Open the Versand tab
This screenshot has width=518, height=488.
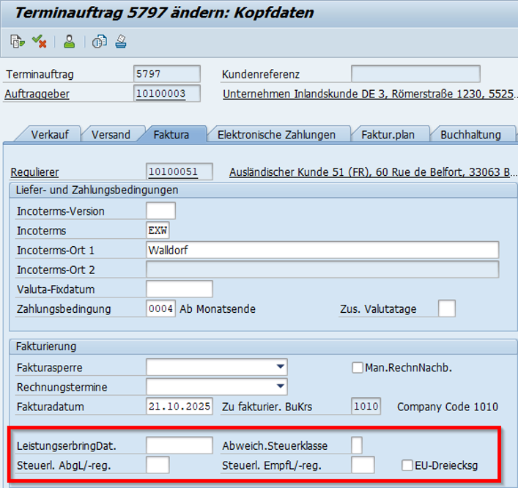(111, 134)
